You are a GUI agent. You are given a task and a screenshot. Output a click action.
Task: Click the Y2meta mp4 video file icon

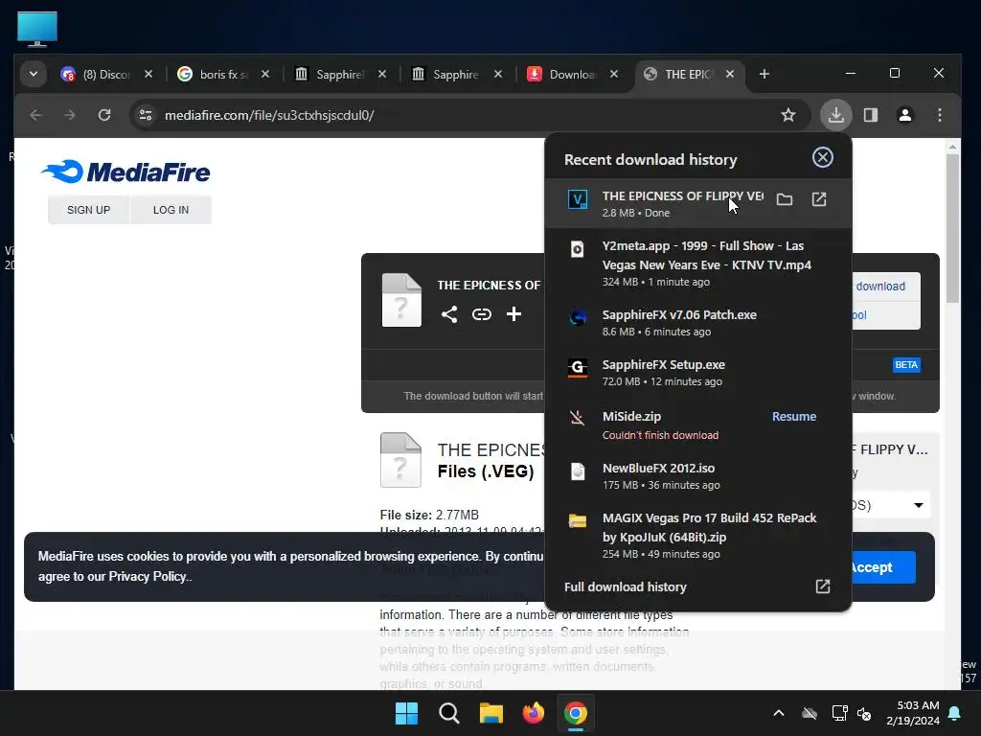coord(578,249)
